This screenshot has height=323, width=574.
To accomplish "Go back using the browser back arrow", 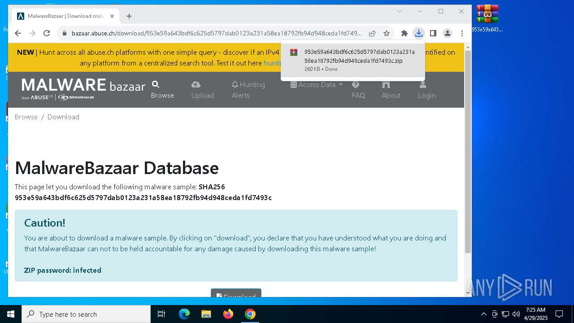I will (18, 33).
